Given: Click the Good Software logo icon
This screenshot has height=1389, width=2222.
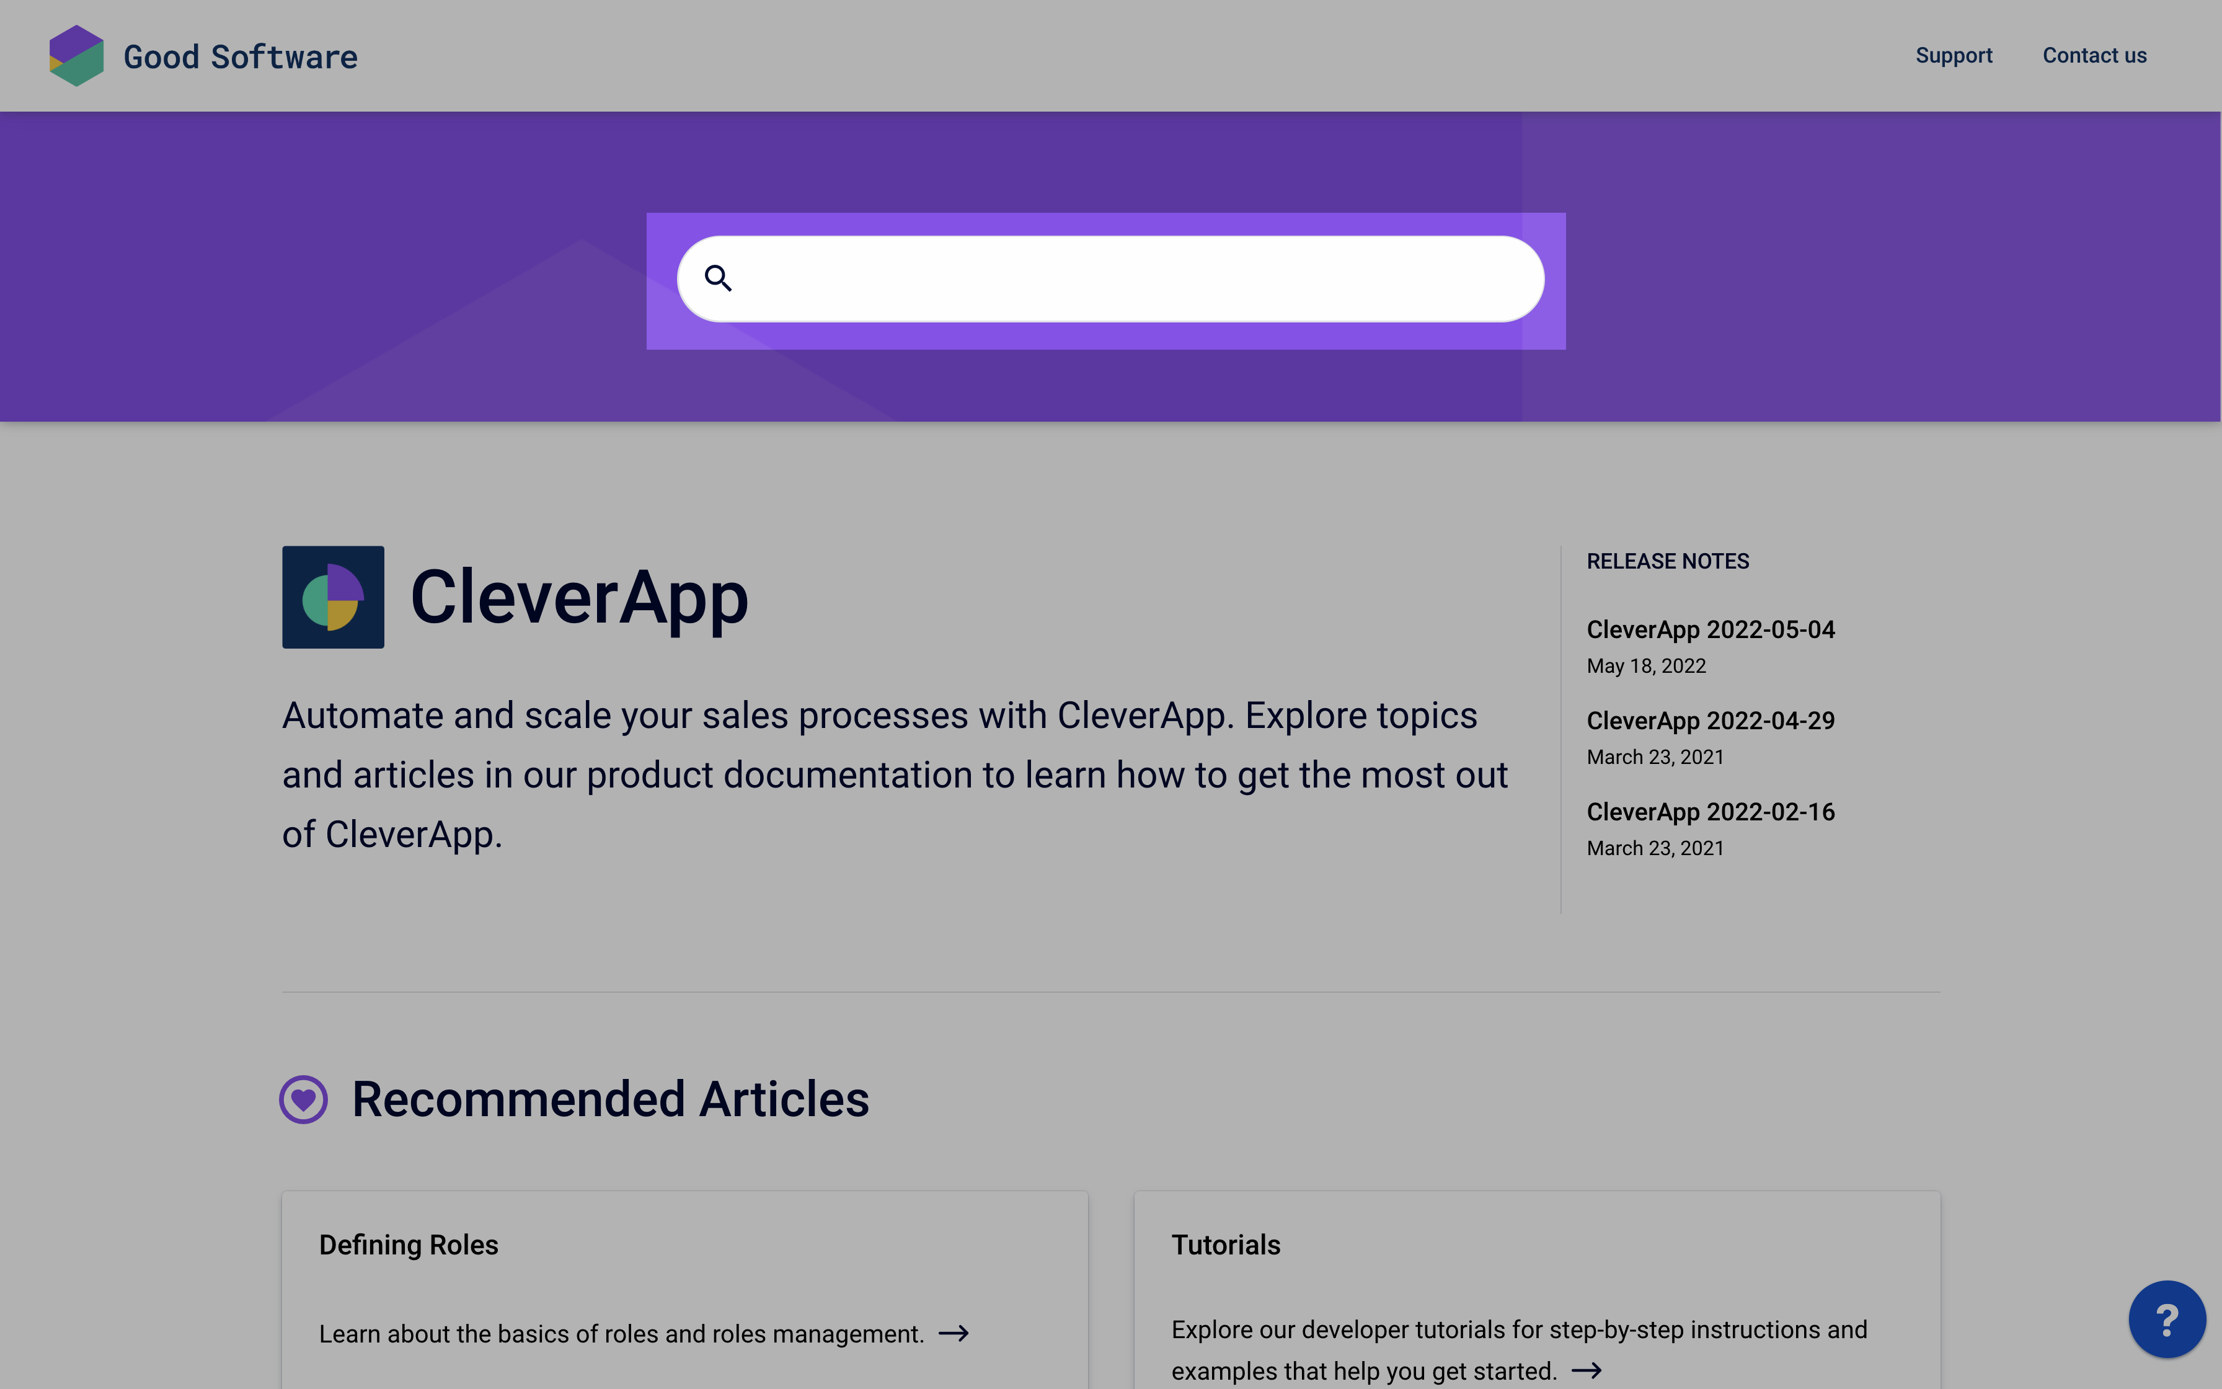Looking at the screenshot, I should 75,56.
